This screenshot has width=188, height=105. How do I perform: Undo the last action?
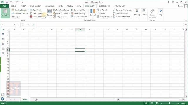[11, 2]
